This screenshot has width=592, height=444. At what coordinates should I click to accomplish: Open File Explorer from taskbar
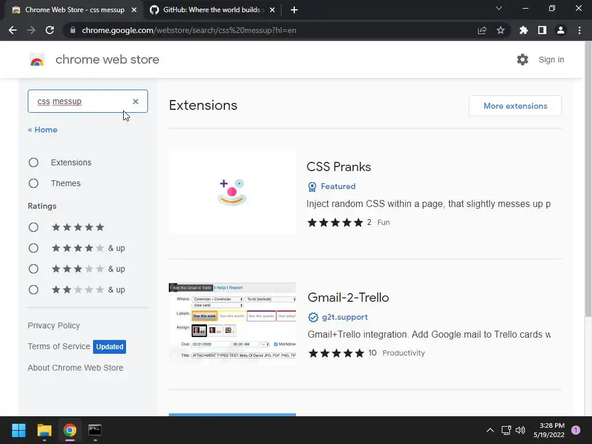point(44,430)
